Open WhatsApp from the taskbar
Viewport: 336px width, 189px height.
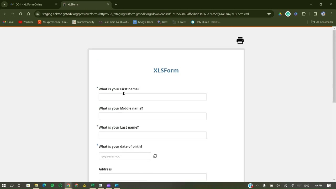[60, 186]
